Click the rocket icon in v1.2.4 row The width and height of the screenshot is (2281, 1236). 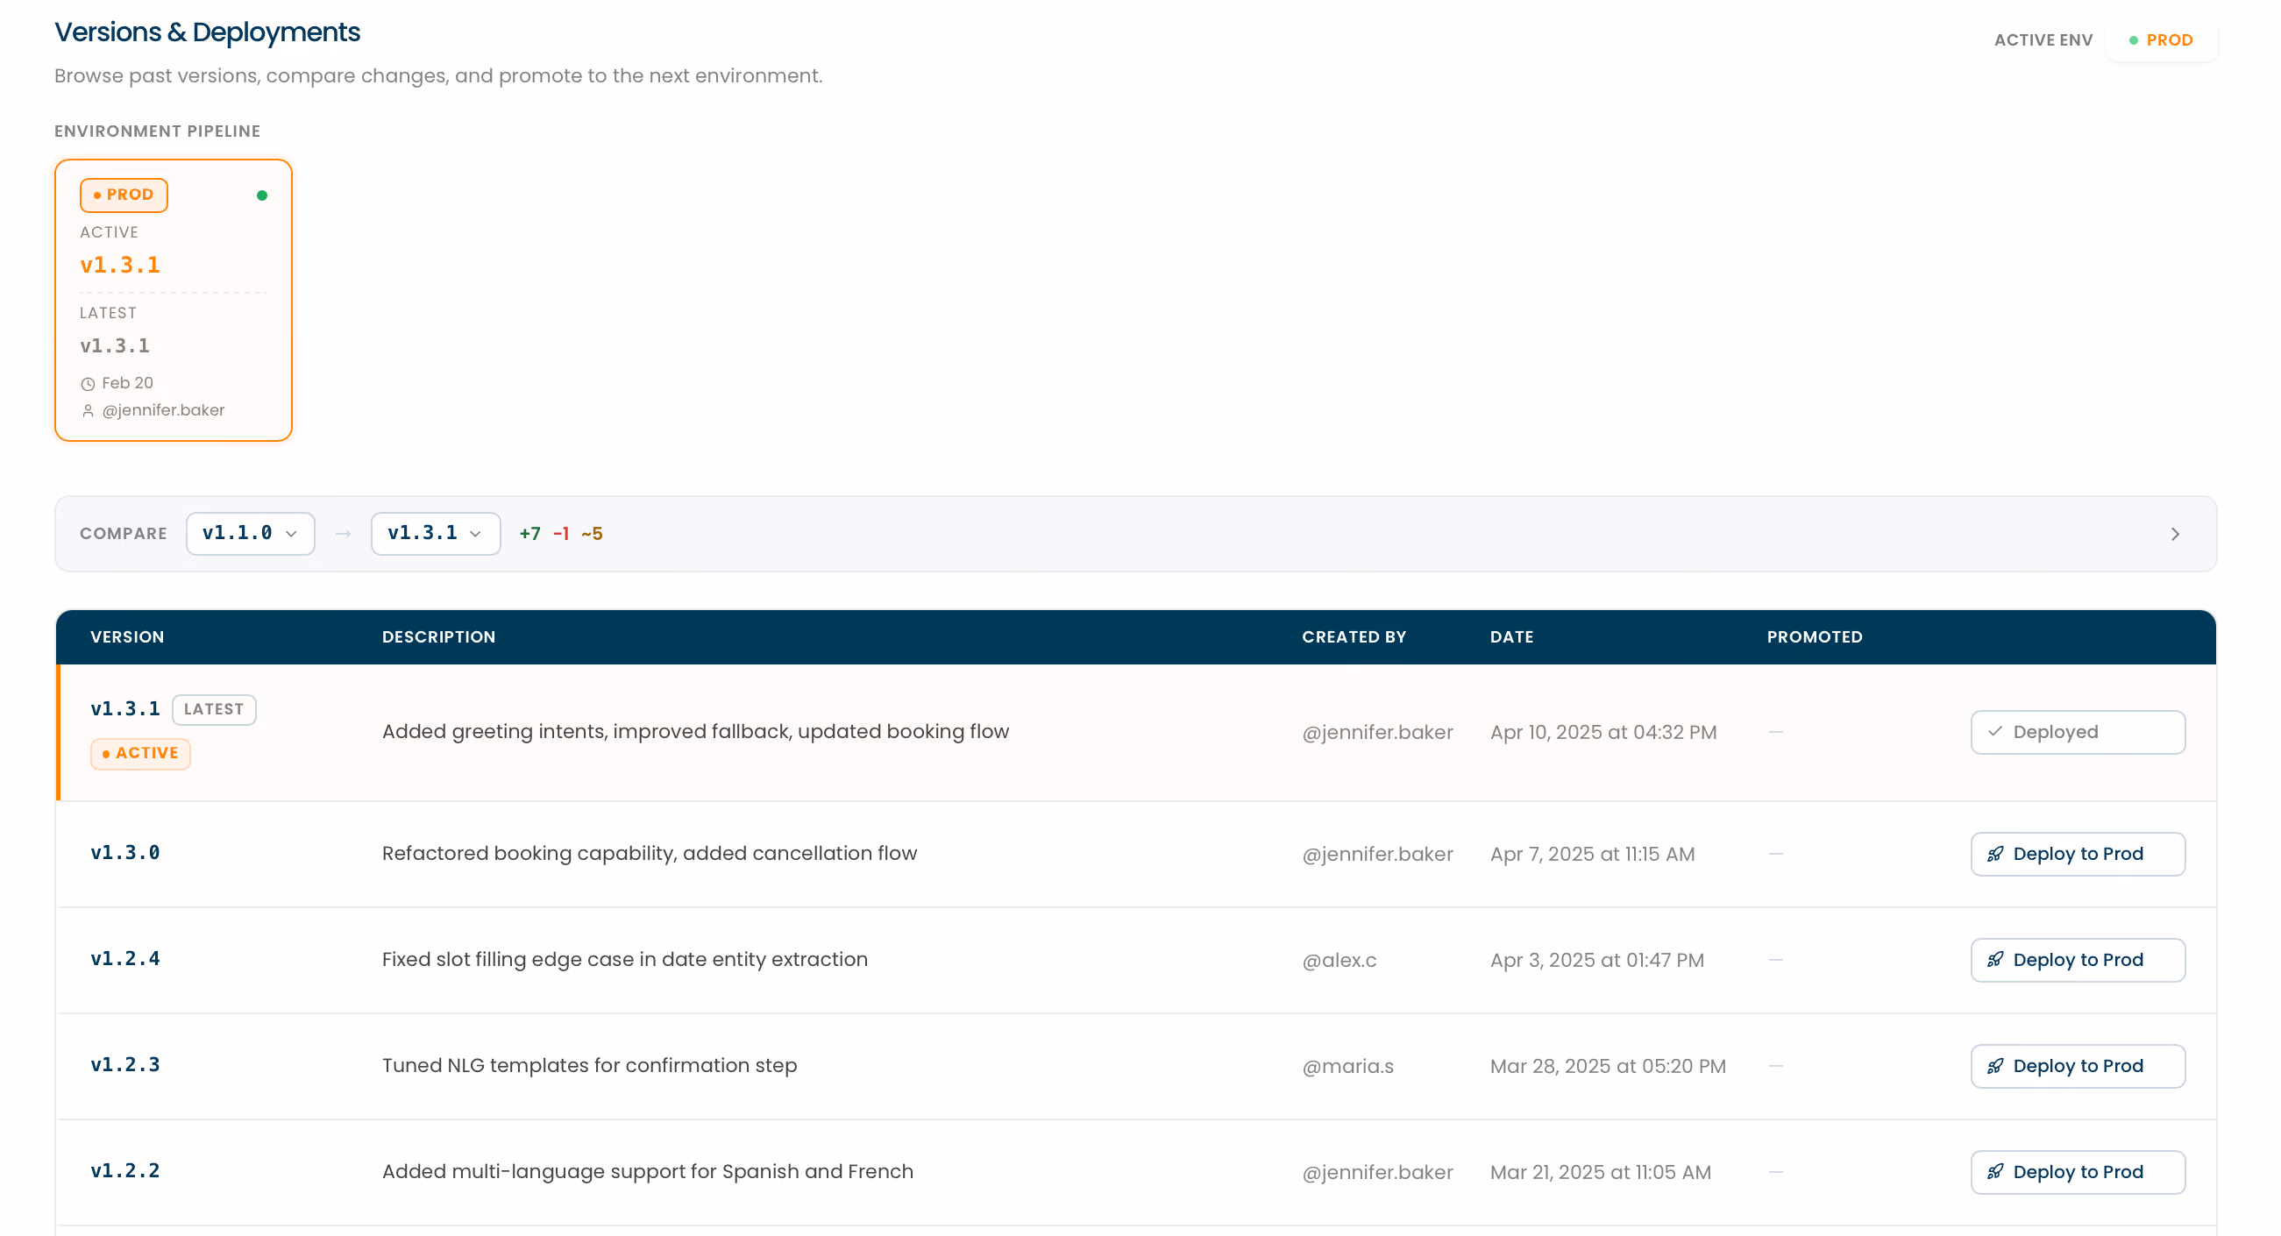(x=1995, y=960)
